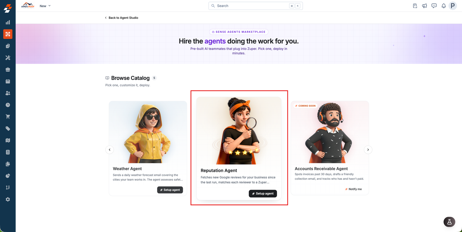The height and width of the screenshot is (232, 462).
Task: Click the Zuper logo in the sidebar
Action: click(8, 8)
